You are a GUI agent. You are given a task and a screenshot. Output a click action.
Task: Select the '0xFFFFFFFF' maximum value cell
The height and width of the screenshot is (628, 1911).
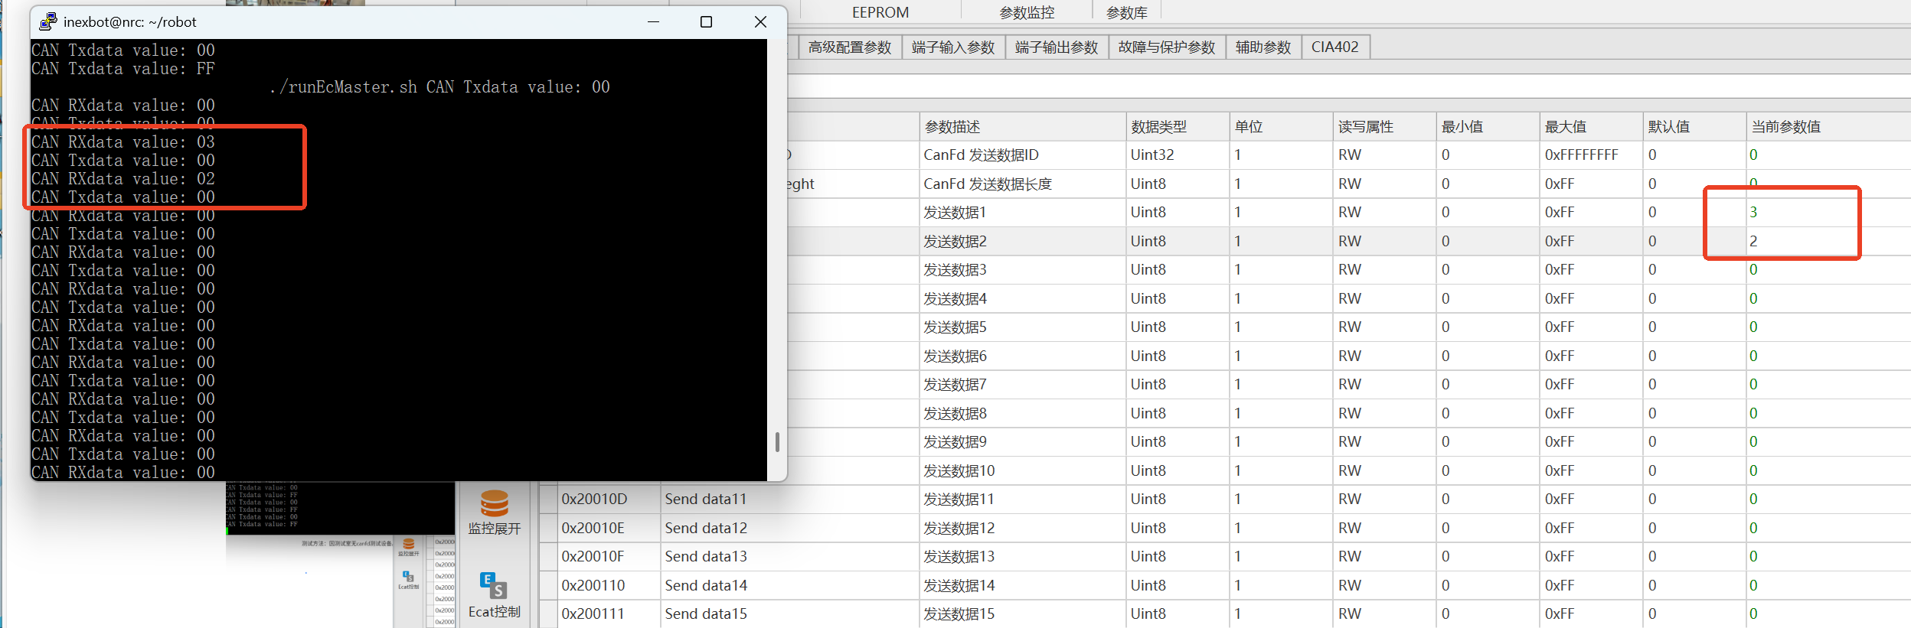click(x=1591, y=155)
